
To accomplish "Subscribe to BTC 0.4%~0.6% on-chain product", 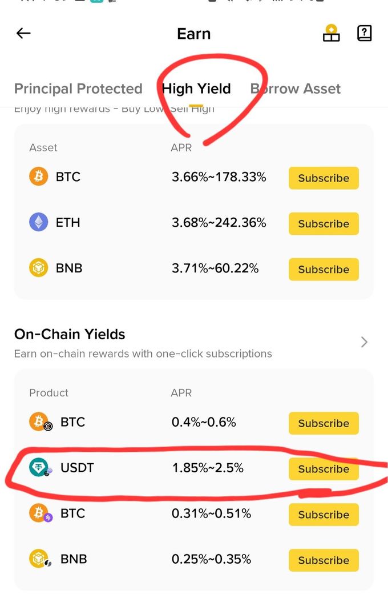I will coord(324,423).
